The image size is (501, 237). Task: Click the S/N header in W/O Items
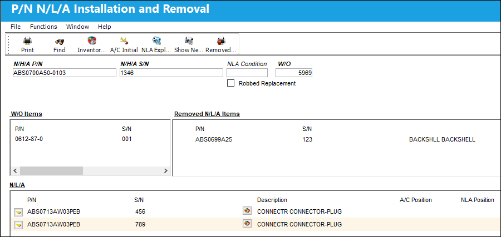pos(126,129)
